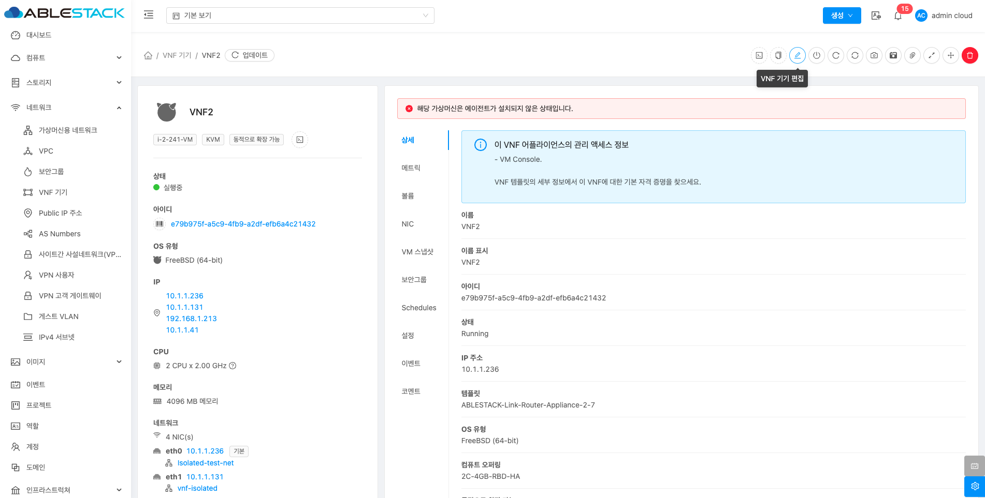Open the Isolated-test-net network link
This screenshot has height=498, width=985.
(x=205, y=463)
